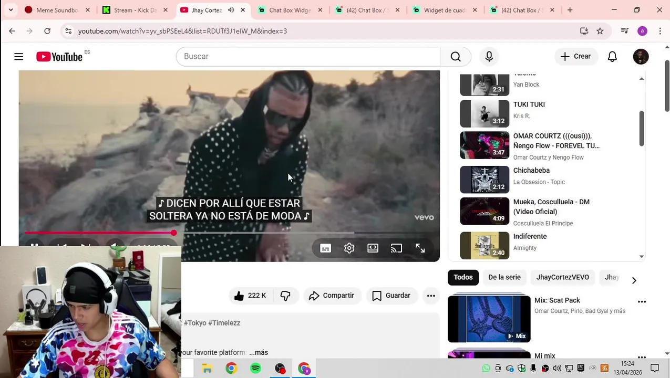670x378 pixels.
Task: Show next filter chips with the arrow
Action: point(634,280)
